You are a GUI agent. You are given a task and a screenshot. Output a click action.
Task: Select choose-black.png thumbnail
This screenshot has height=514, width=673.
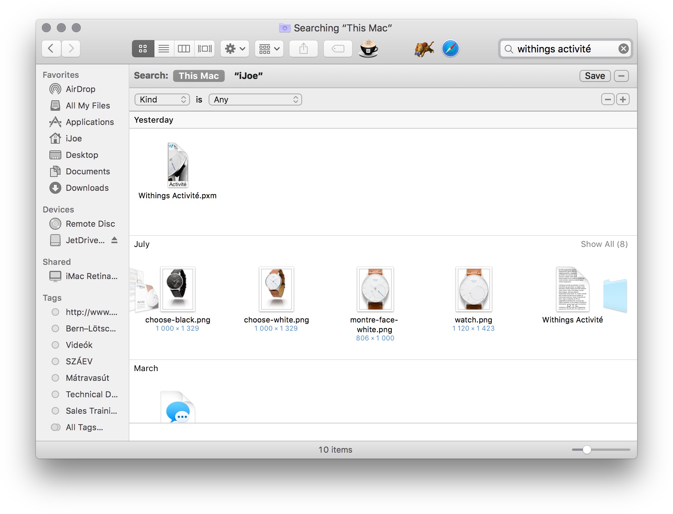(178, 289)
